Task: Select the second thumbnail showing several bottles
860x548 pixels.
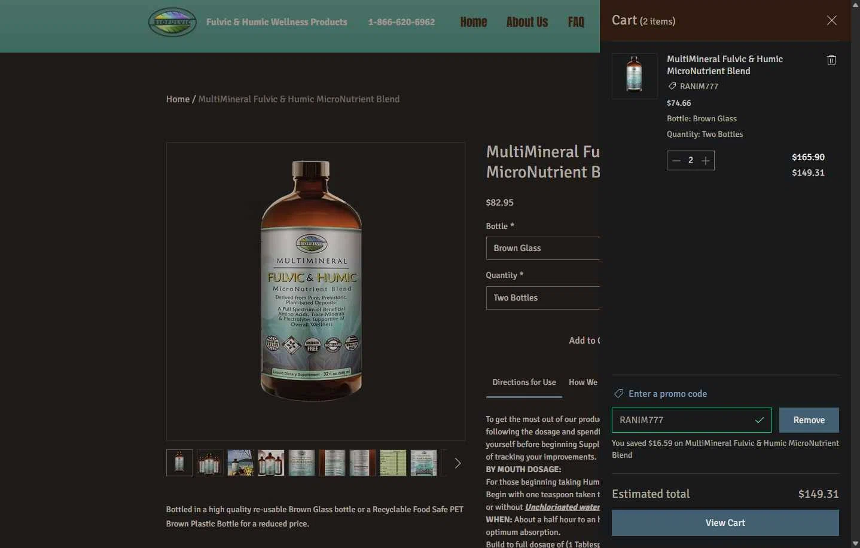Action: coord(210,463)
